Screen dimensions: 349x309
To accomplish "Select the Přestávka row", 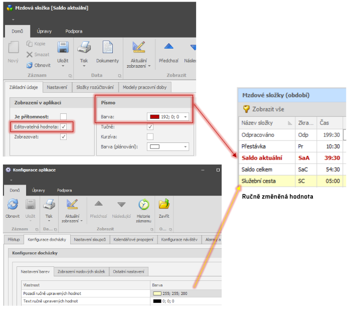I will pyautogui.click(x=292, y=146).
